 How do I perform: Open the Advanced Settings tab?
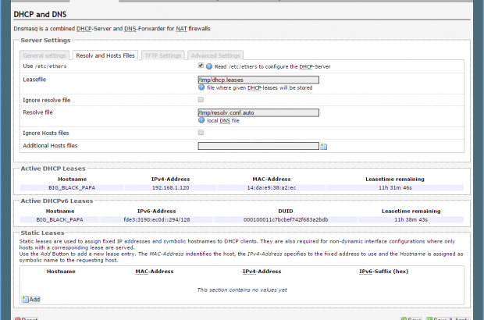point(216,55)
